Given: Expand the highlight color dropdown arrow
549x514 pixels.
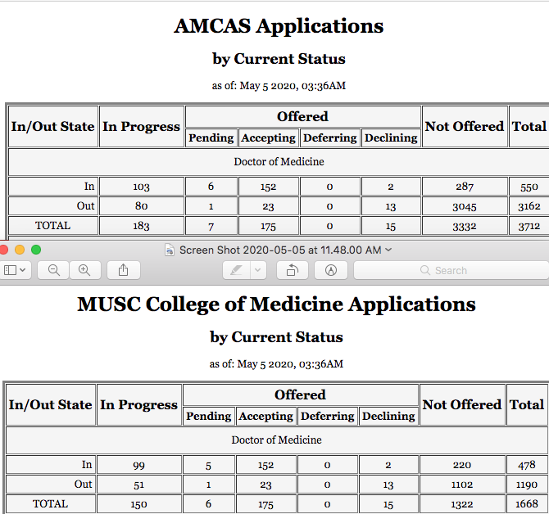Looking at the screenshot, I should pyautogui.click(x=258, y=270).
